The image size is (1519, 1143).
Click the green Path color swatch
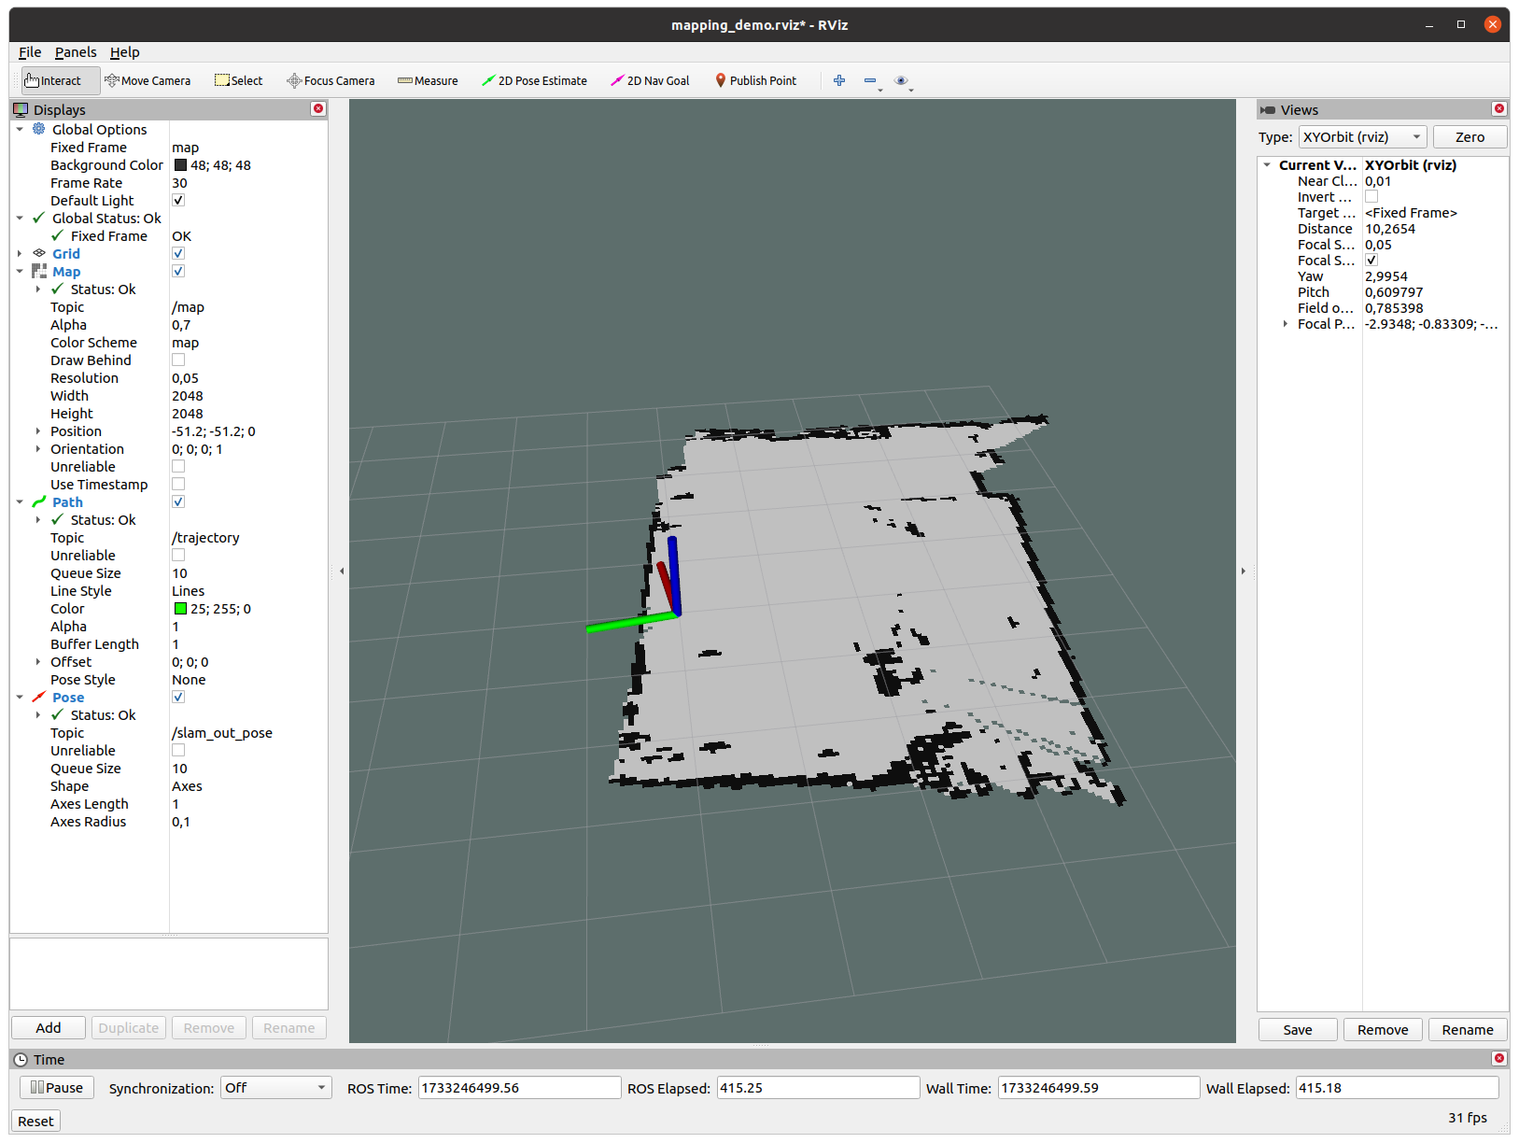click(x=180, y=609)
